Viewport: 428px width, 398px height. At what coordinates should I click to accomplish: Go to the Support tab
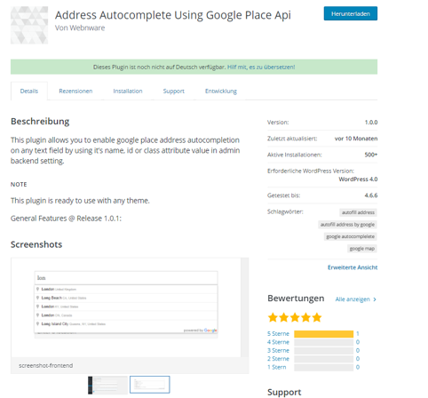click(x=173, y=91)
